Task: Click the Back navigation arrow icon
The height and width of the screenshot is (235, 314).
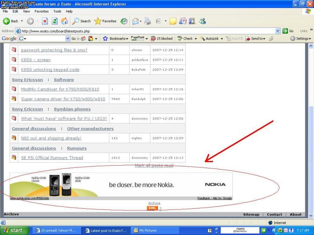Action: (6, 21)
